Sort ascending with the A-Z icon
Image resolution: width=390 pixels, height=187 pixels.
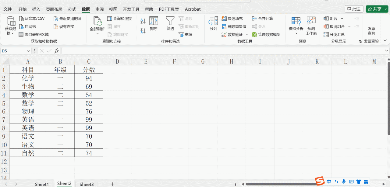pyautogui.click(x=143, y=21)
